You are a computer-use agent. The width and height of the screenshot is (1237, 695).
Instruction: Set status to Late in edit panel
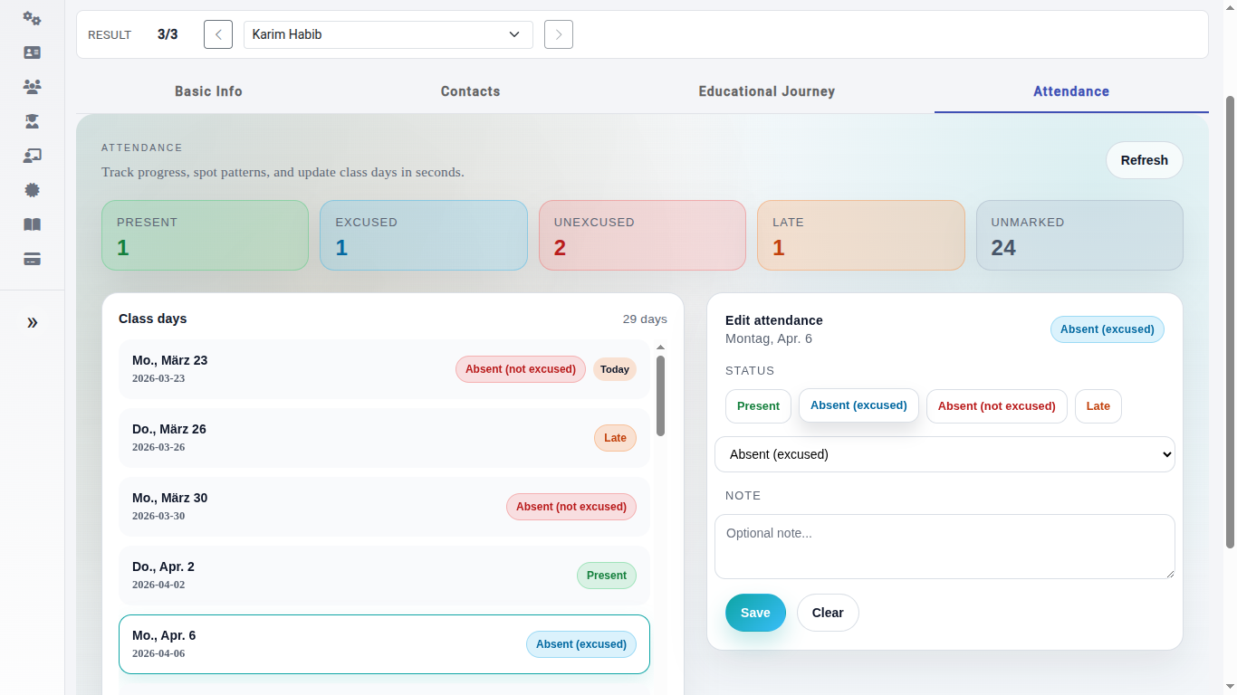coord(1098,406)
